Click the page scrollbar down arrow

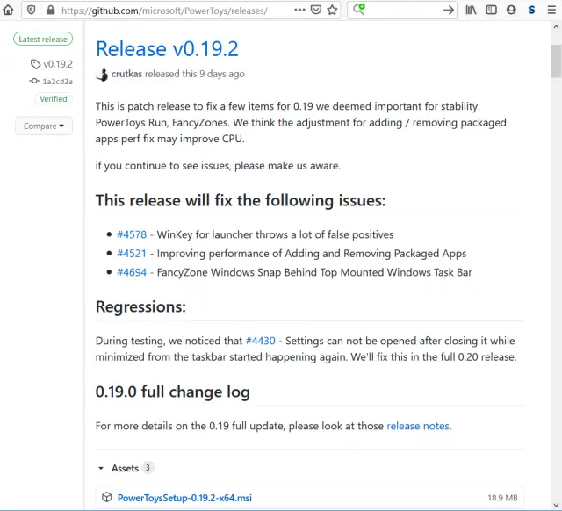pos(556,505)
